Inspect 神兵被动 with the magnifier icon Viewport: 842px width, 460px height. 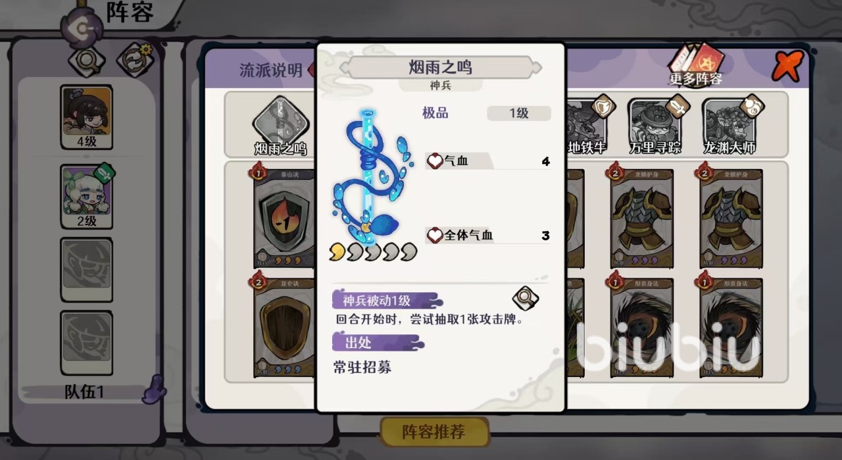(x=525, y=298)
